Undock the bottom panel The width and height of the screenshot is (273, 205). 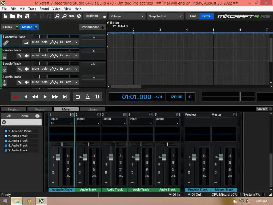262,109
